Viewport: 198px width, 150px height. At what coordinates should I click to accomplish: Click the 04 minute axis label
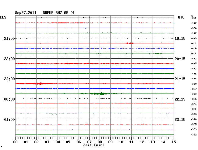pos(58,142)
